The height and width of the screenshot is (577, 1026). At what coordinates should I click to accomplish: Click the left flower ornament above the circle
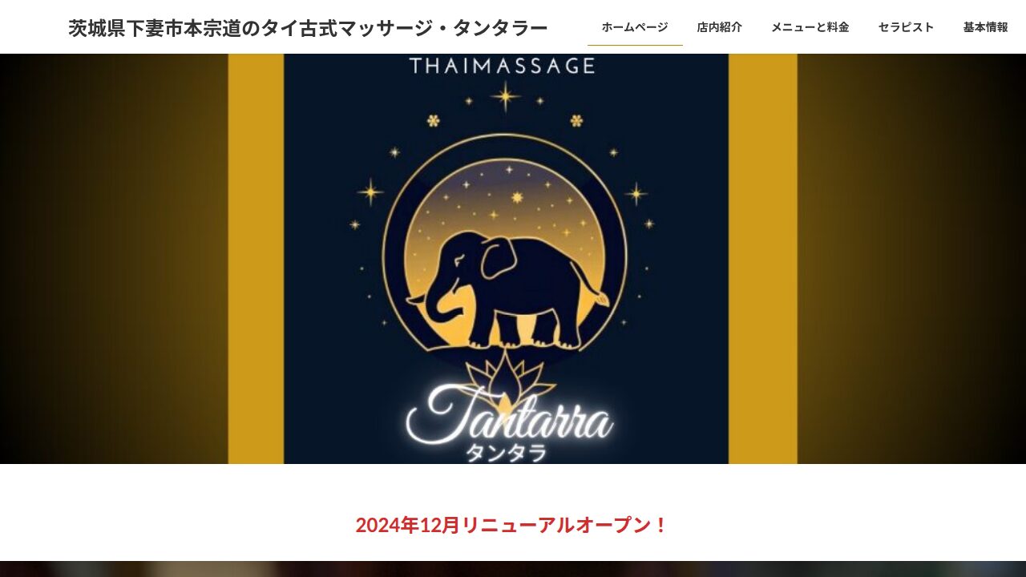[x=434, y=121]
